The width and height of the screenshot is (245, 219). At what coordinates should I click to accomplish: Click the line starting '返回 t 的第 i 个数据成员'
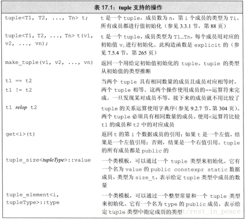(x=171, y=134)
